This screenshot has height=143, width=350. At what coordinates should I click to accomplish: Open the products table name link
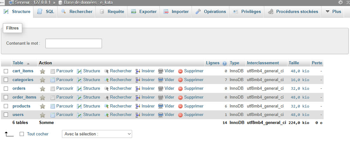pyautogui.click(x=21, y=106)
